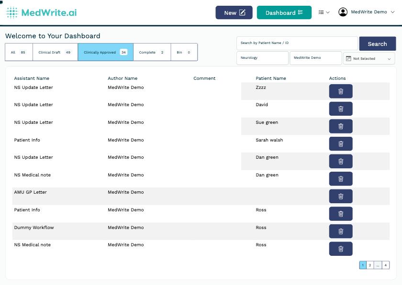Open the Bin tab
402x285 pixels.
[184, 52]
